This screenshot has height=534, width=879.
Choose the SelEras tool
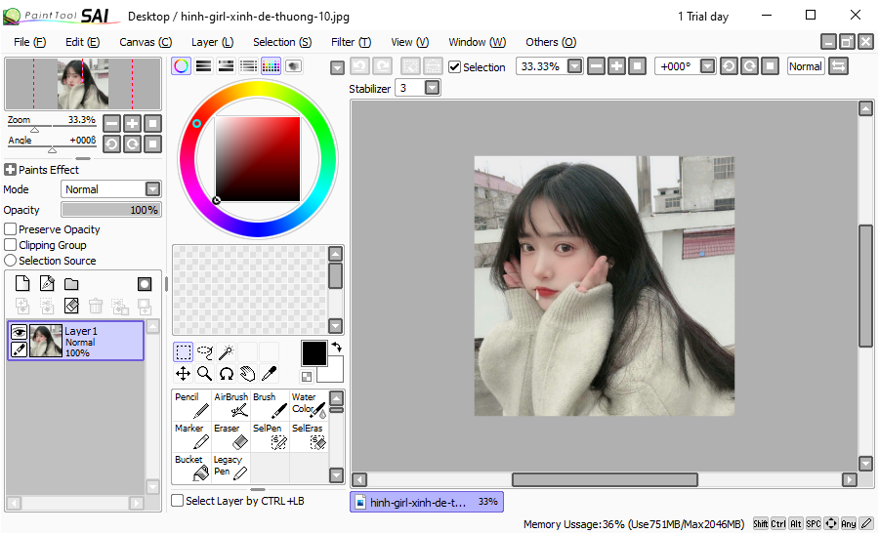coord(309,437)
